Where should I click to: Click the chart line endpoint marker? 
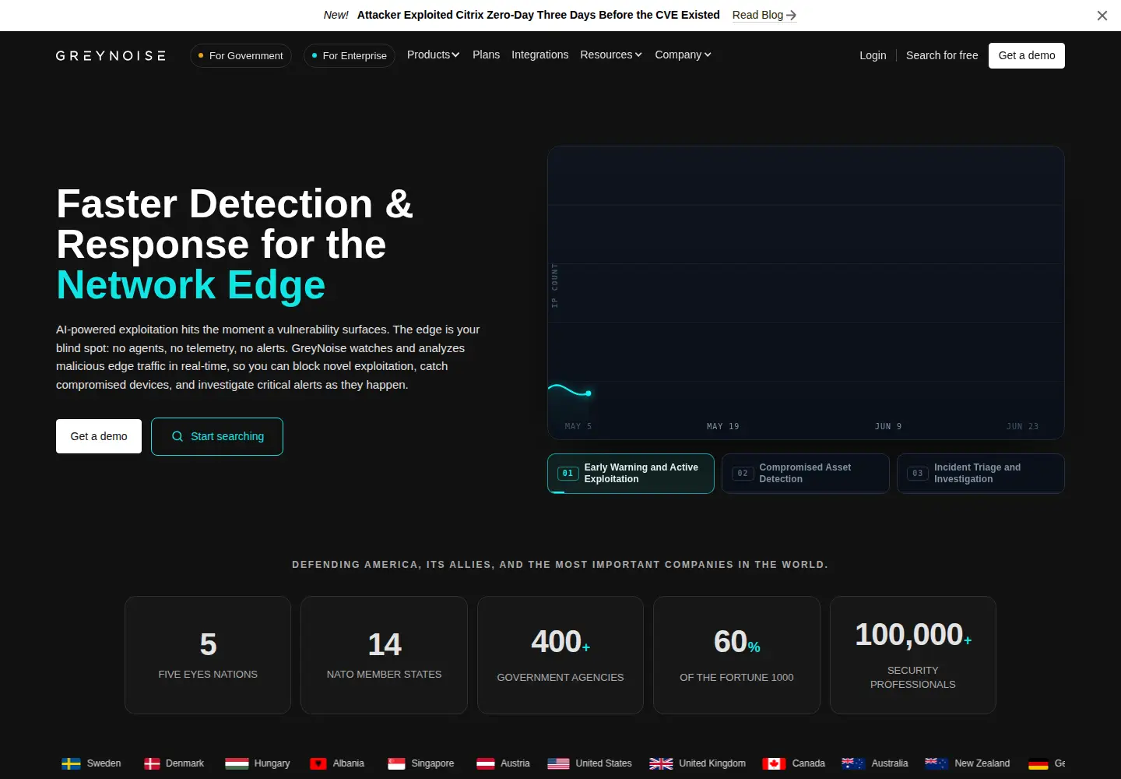[589, 393]
